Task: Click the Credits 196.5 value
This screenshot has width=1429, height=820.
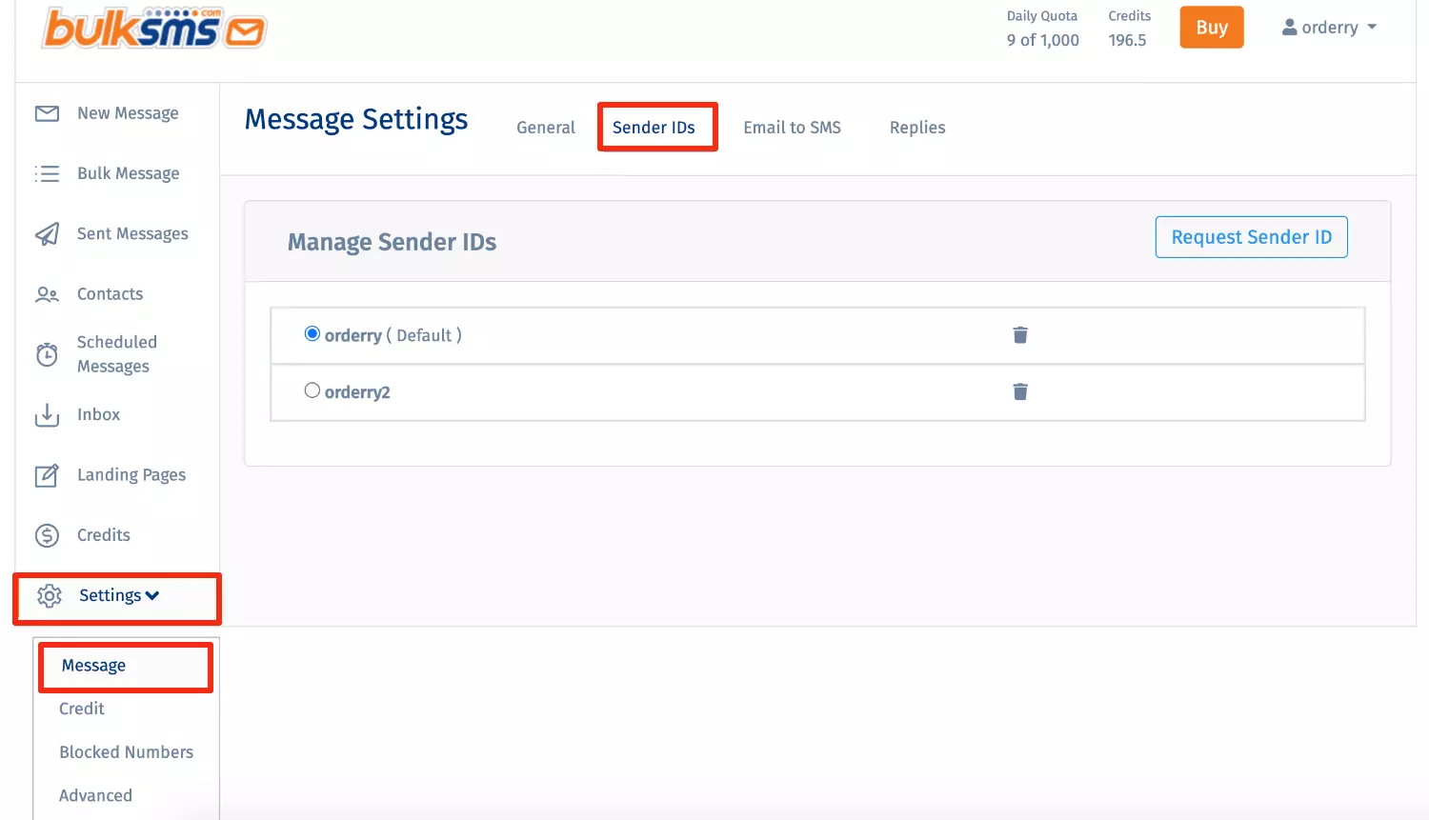Action: (x=1127, y=40)
